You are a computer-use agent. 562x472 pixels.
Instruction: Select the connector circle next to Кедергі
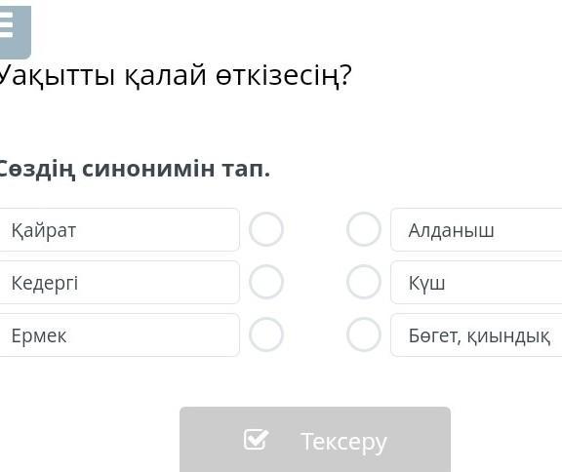pyautogui.click(x=266, y=282)
